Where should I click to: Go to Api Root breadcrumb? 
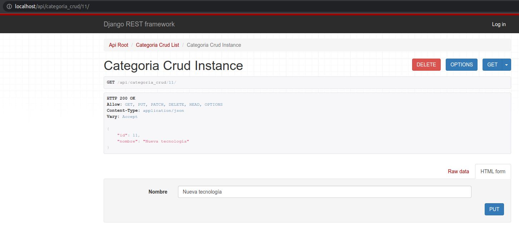[x=118, y=45]
